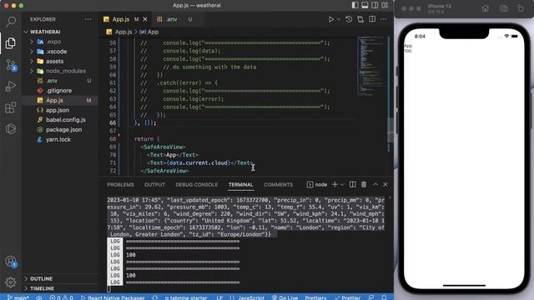Close the bottom panel
This screenshot has height=300, width=534.
pos(385,184)
